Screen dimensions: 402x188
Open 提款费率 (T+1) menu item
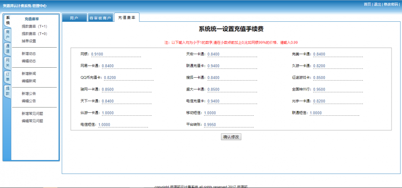(x=34, y=26)
